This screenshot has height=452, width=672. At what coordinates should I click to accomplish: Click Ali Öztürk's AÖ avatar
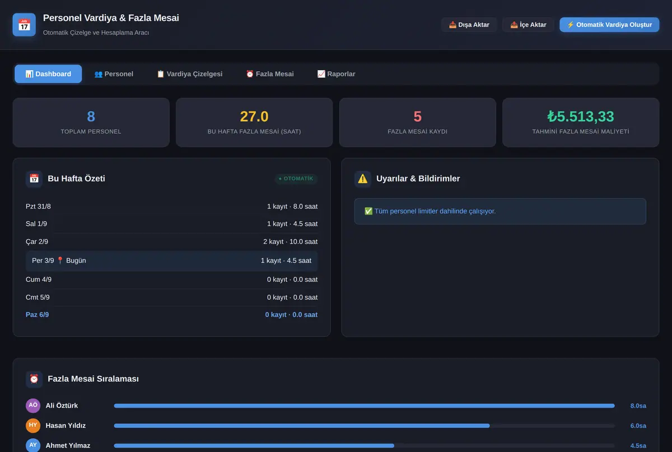[x=33, y=405]
